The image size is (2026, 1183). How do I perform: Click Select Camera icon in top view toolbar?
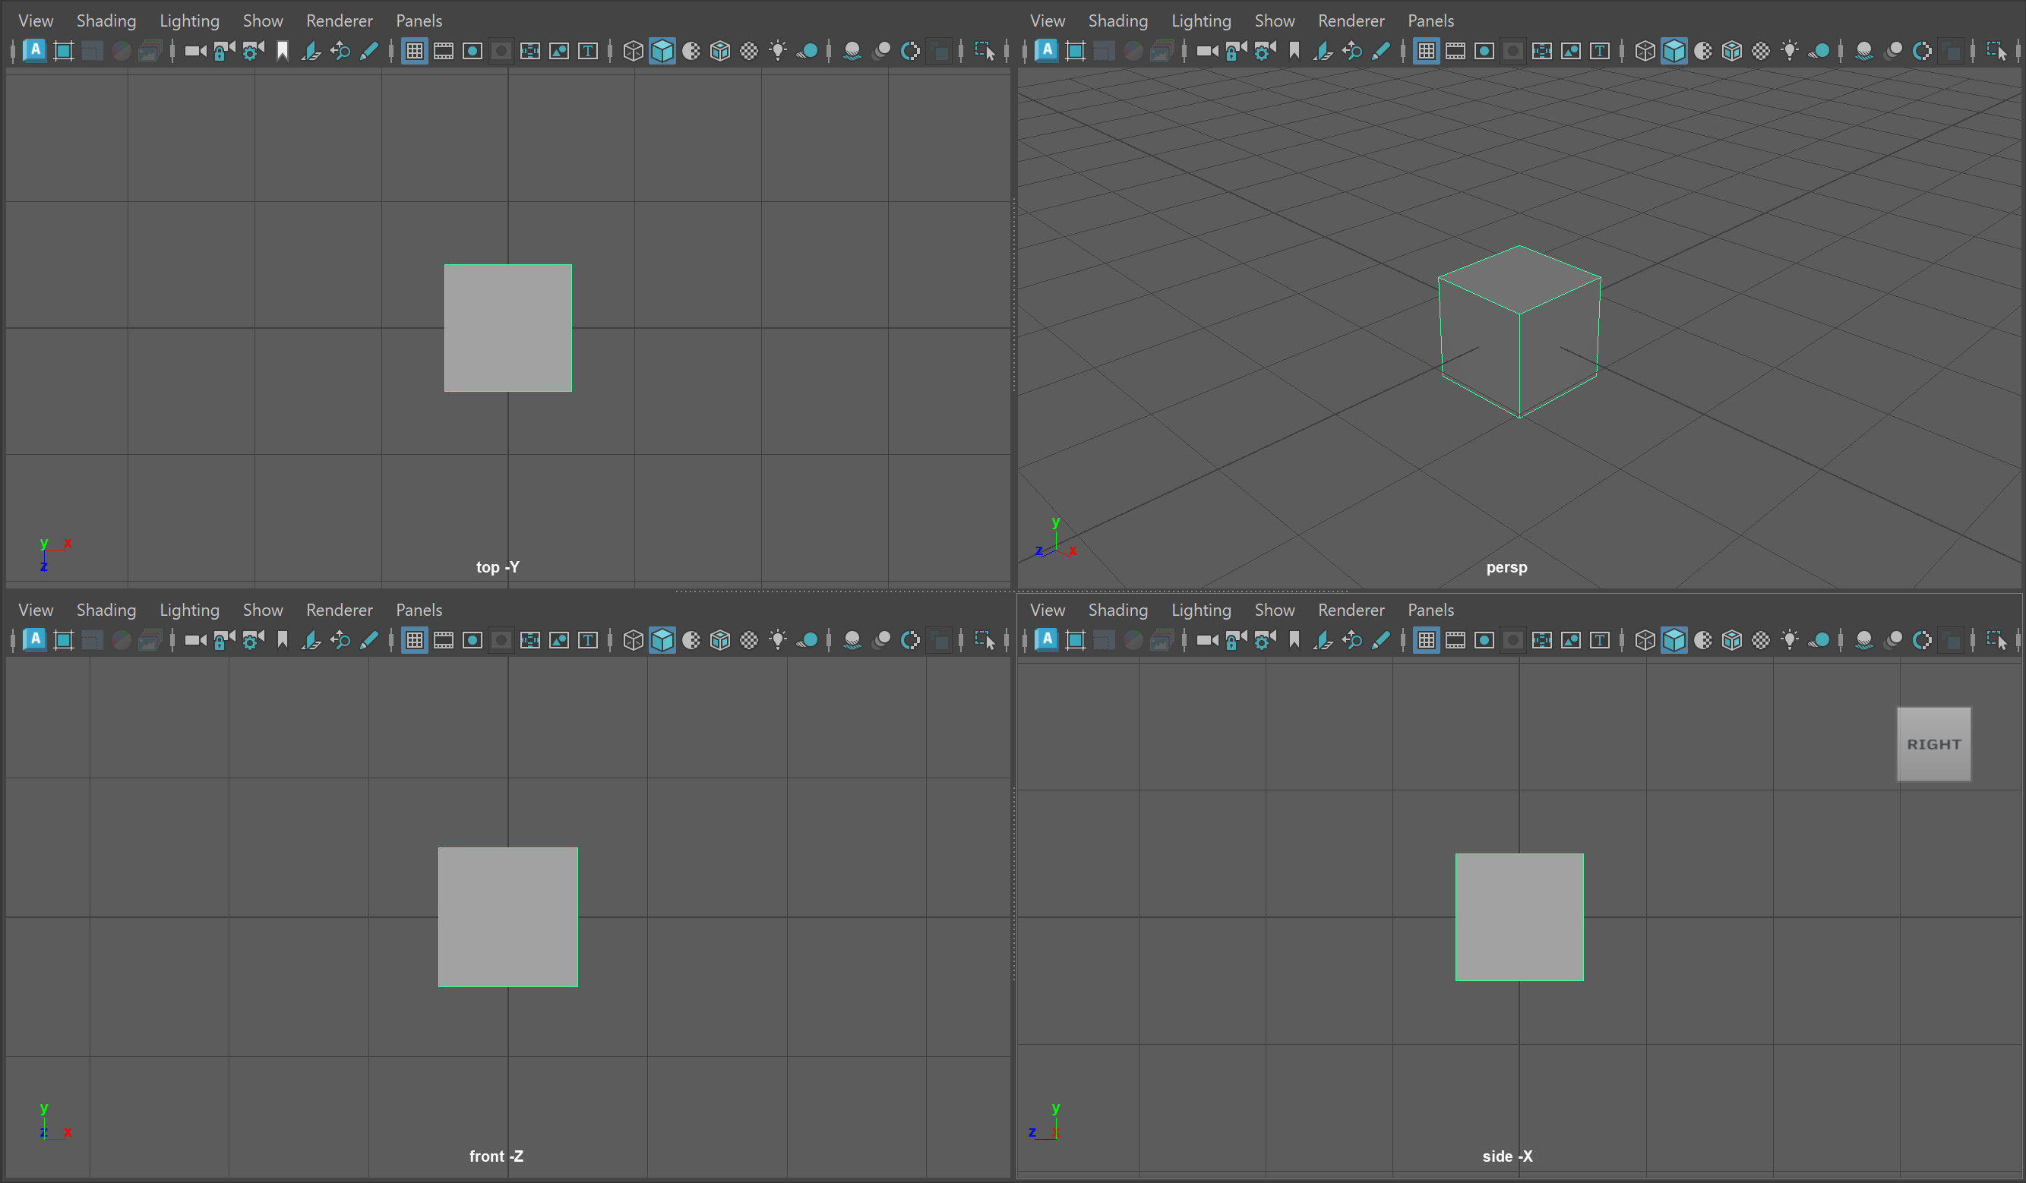[x=195, y=52]
